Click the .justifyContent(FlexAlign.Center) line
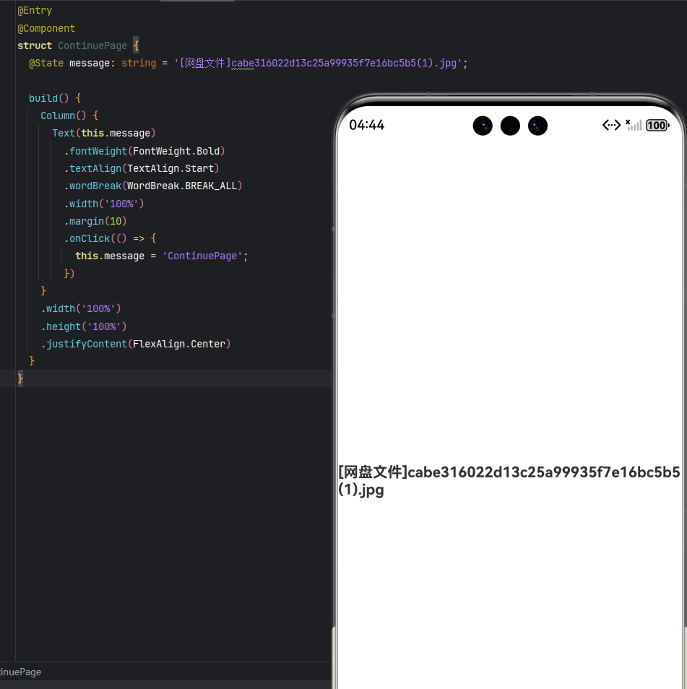The height and width of the screenshot is (689, 687). (x=136, y=344)
